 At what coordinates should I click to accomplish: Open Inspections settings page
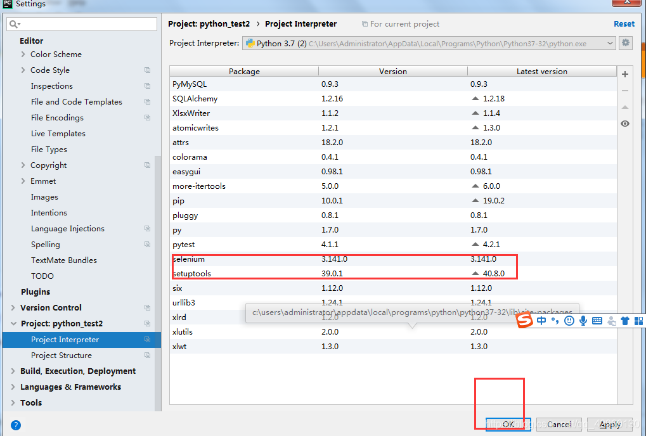[51, 86]
